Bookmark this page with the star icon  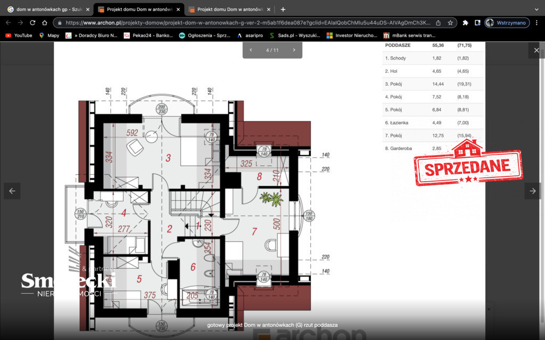[450, 23]
